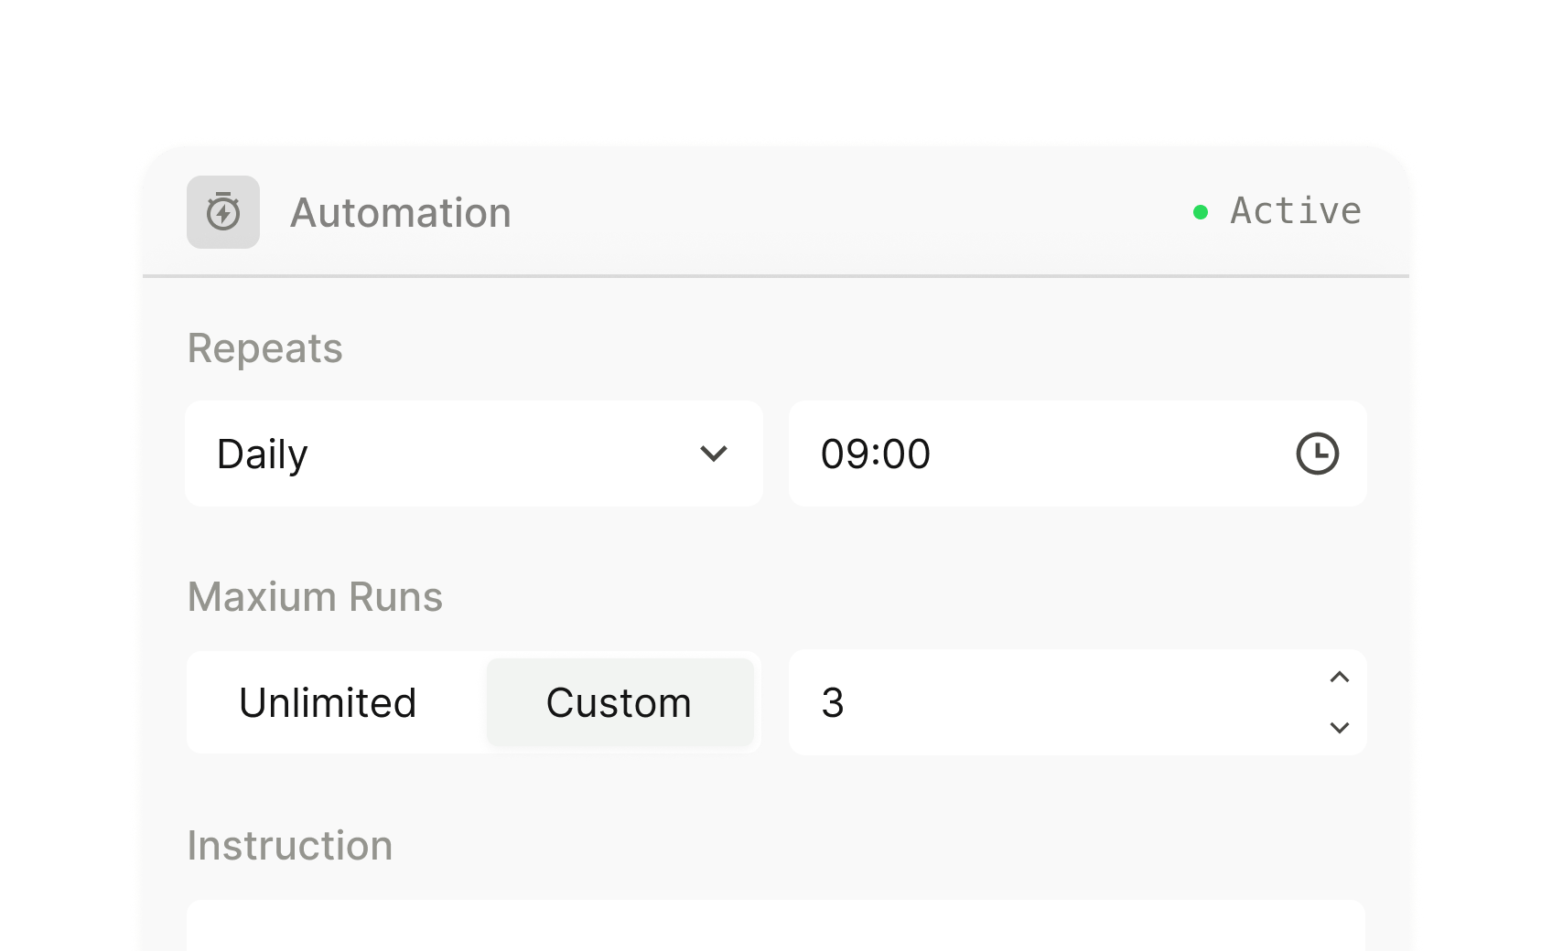This screenshot has height=951, width=1552.
Task: Open the Daily repeat frequency dropdown
Action: point(474,454)
